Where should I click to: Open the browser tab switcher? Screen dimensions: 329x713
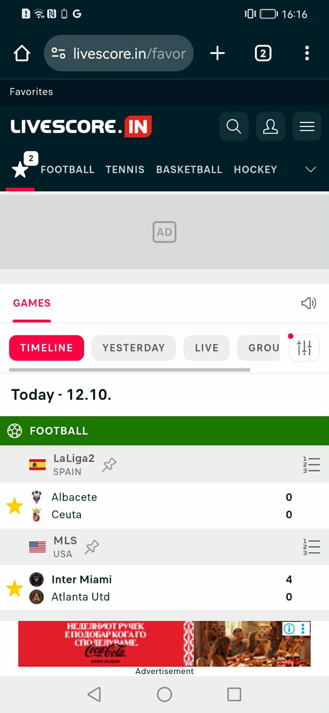[263, 53]
